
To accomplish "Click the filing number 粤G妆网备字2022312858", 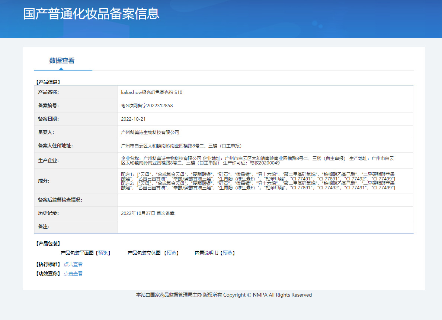I will pyautogui.click(x=147, y=106).
